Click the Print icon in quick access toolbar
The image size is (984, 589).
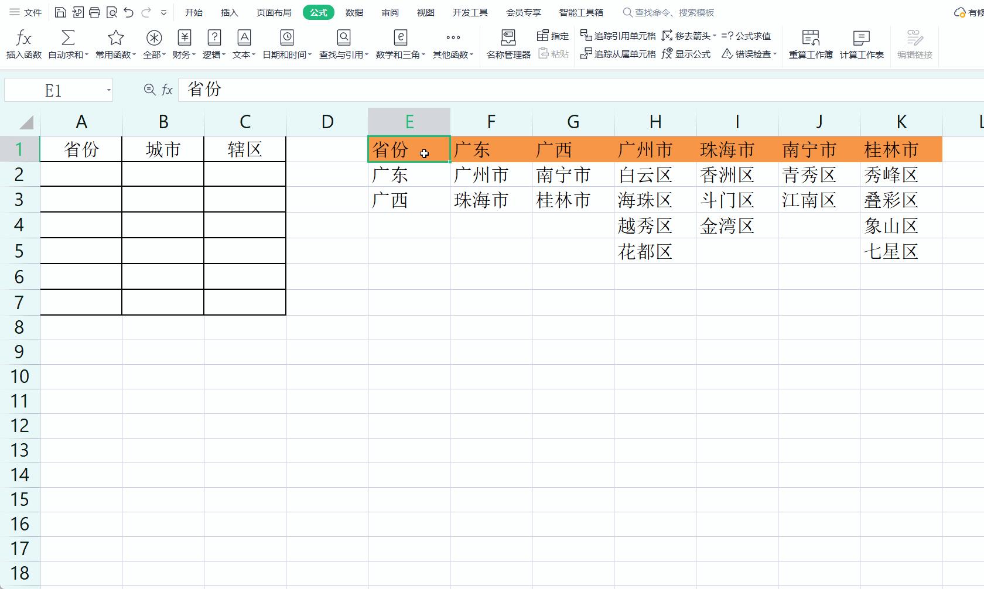coord(95,12)
